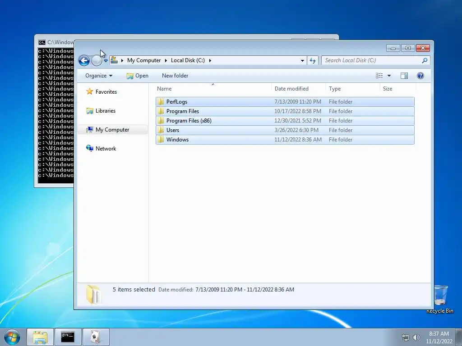Refresh the Local Disk (C:) view
This screenshot has width=462, height=346.
(313, 60)
